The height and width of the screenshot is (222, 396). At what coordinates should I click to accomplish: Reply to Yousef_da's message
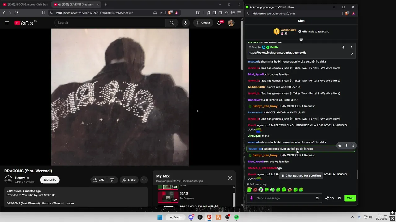(x=340, y=146)
